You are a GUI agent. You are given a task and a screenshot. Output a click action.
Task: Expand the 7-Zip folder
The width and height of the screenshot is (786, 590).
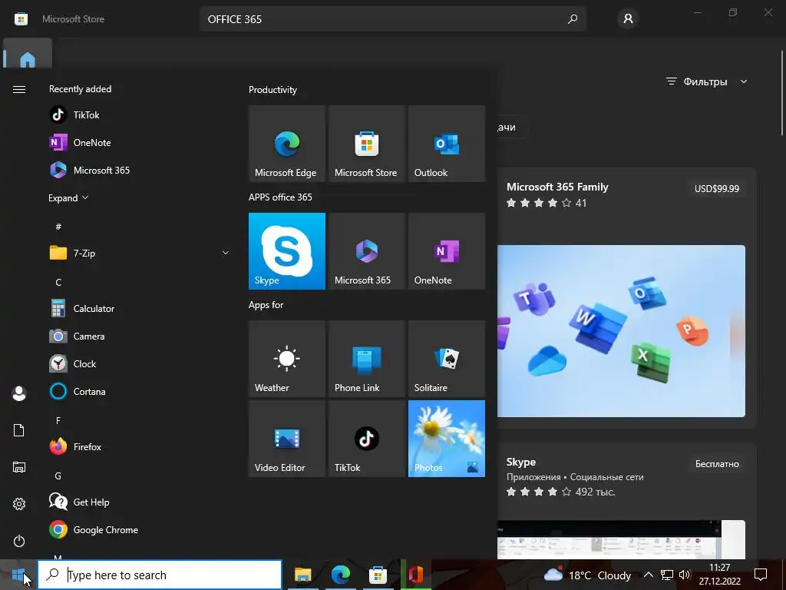coord(140,253)
